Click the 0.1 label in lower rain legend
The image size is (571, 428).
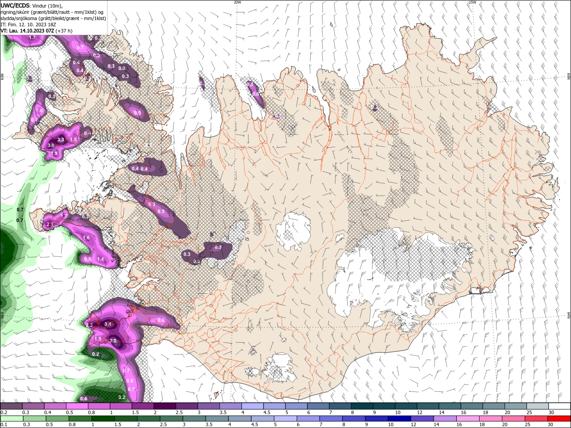point(4,425)
